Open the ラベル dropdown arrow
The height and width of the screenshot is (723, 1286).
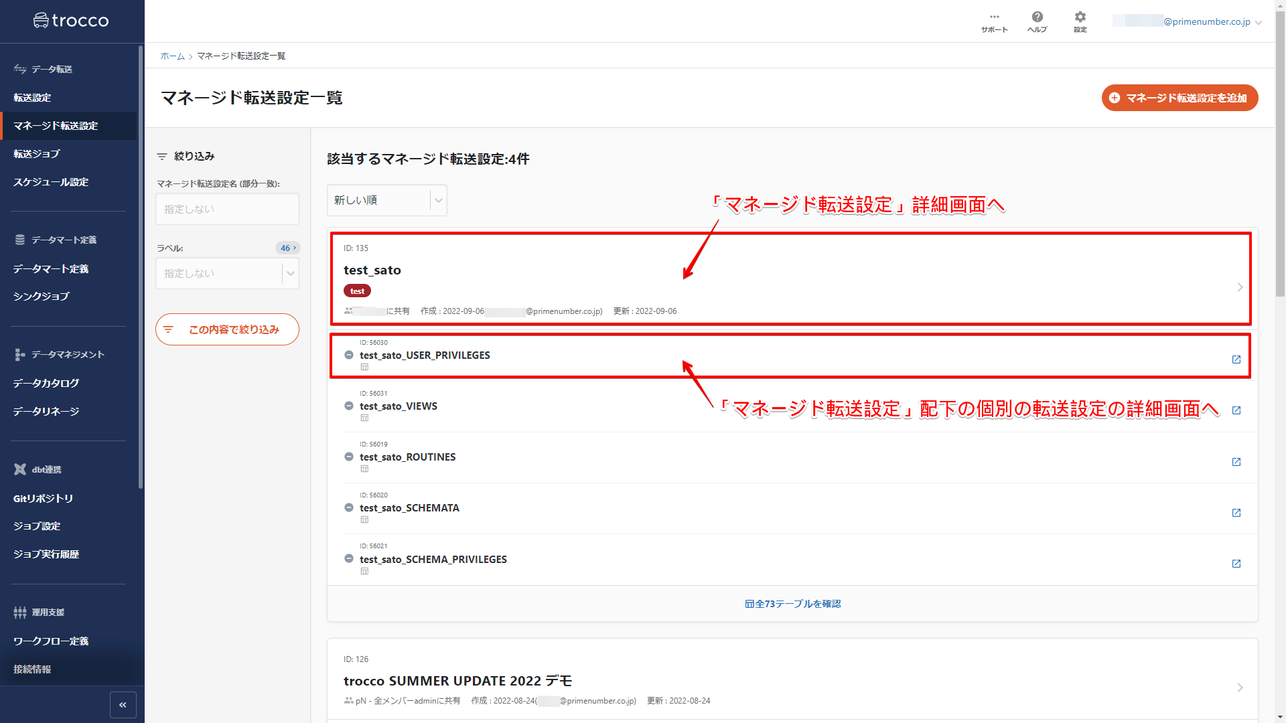pyautogui.click(x=291, y=273)
